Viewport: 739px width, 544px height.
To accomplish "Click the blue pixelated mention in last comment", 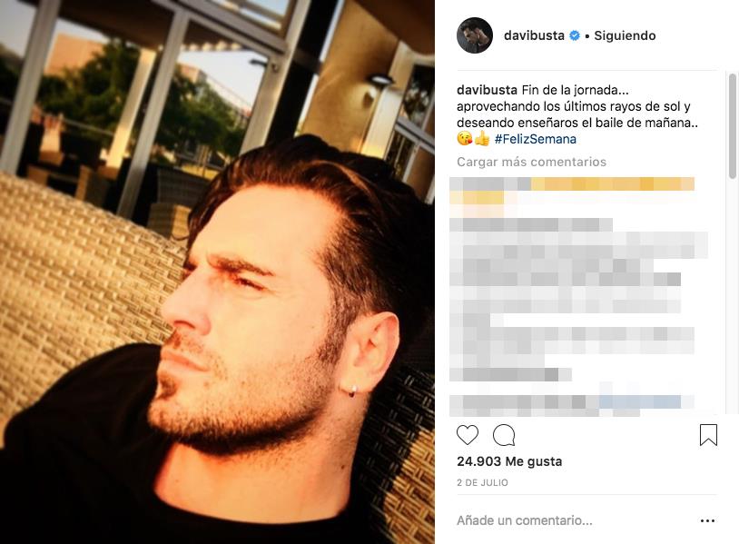I will pos(639,402).
